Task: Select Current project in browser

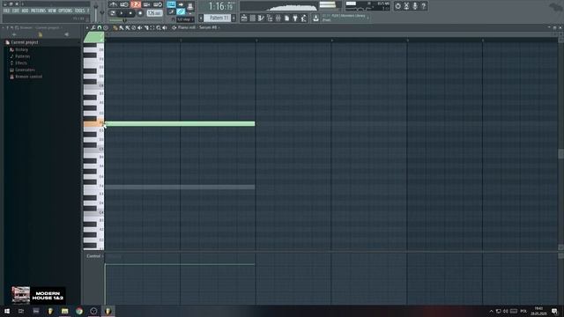Action: point(25,42)
